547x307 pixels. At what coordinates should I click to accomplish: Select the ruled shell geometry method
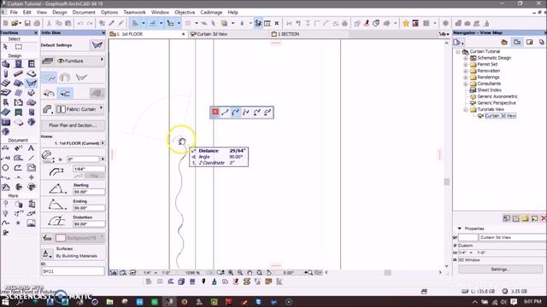coord(81,78)
